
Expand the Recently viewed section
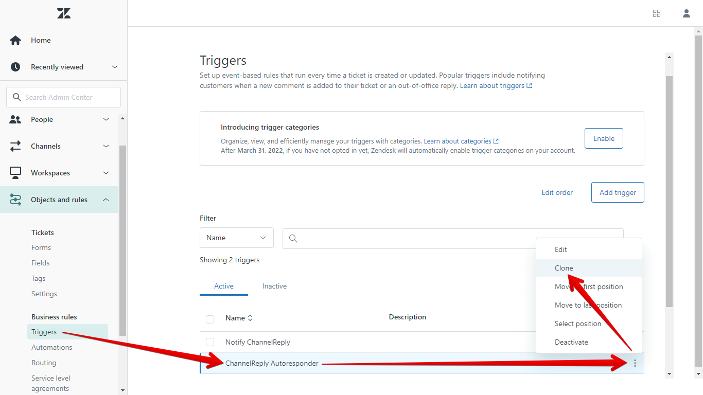coord(115,67)
